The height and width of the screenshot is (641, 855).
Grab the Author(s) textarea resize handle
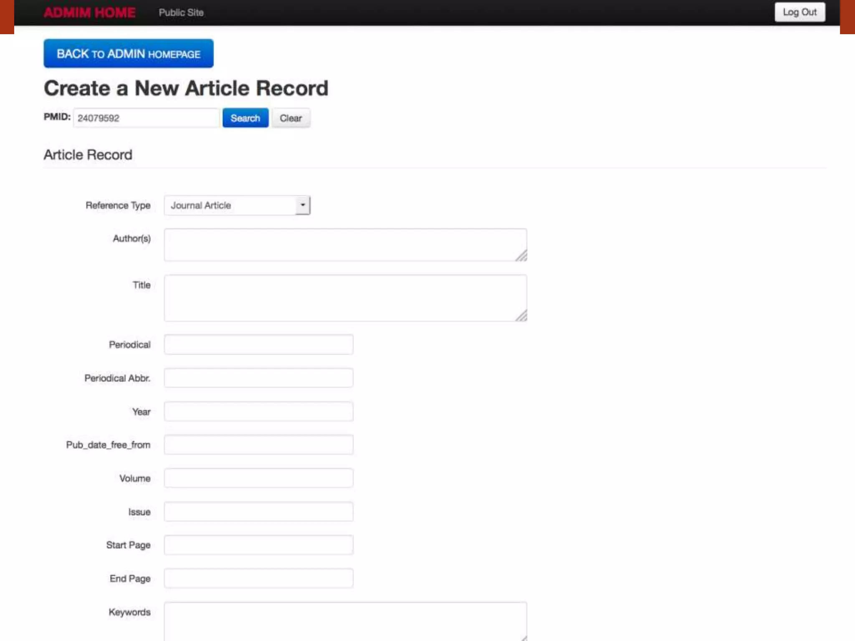pos(521,255)
